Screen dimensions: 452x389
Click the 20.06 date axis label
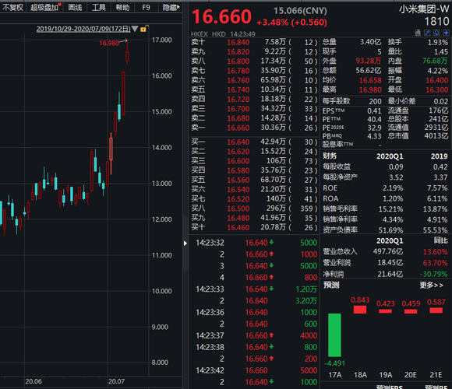(x=34, y=381)
